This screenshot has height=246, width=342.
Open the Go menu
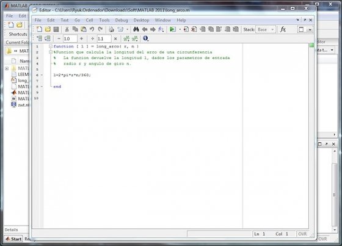point(77,20)
